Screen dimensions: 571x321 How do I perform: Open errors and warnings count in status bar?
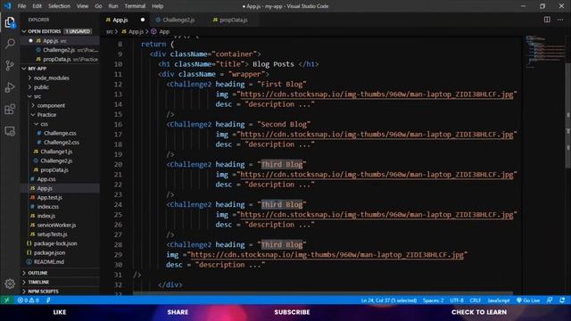point(28,300)
